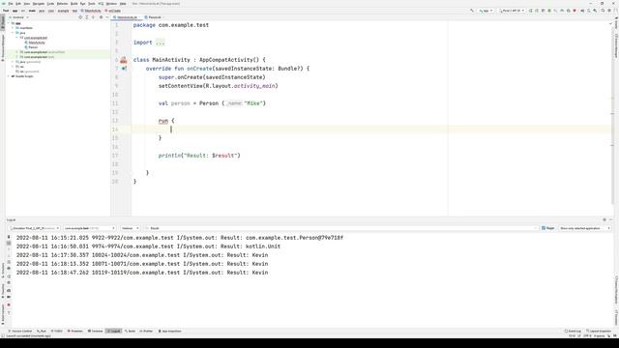Hide the Project panel with minimize icon

coord(107,17)
